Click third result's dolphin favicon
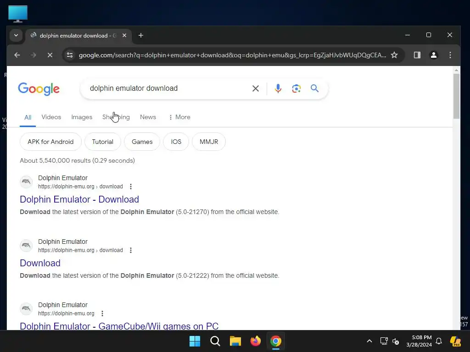 coord(26,309)
